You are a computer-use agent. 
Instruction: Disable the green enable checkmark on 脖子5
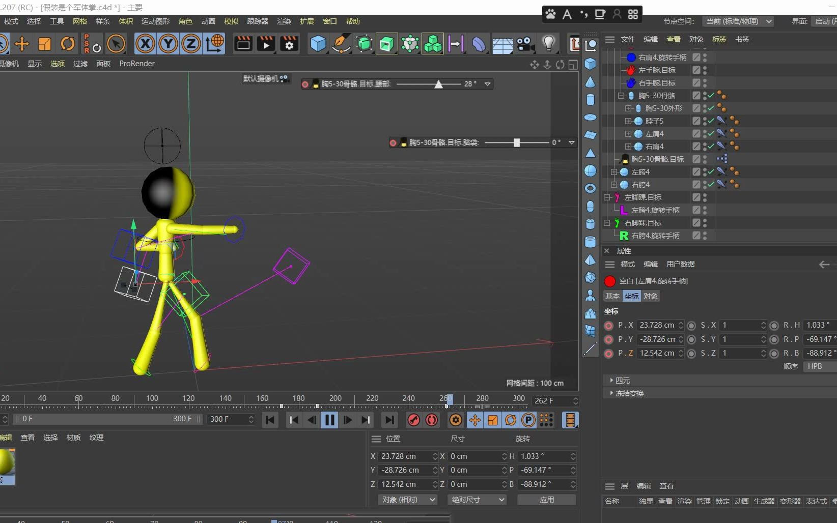[x=710, y=121]
